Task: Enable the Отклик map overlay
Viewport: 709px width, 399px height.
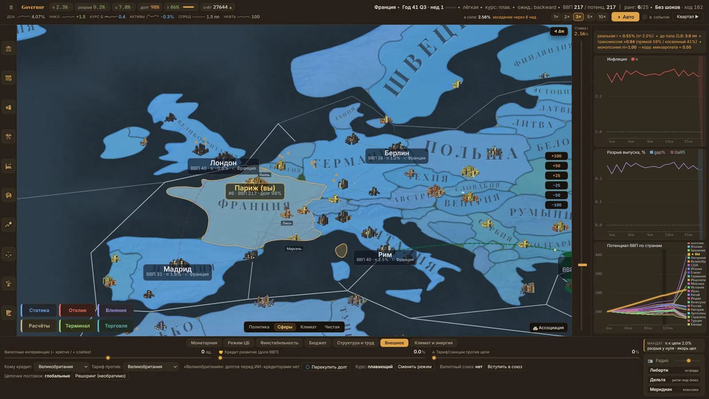Action: coord(78,310)
